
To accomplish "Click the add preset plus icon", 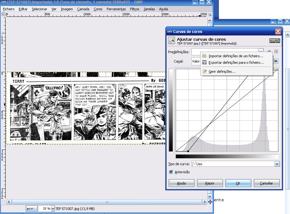I will click(269, 51).
